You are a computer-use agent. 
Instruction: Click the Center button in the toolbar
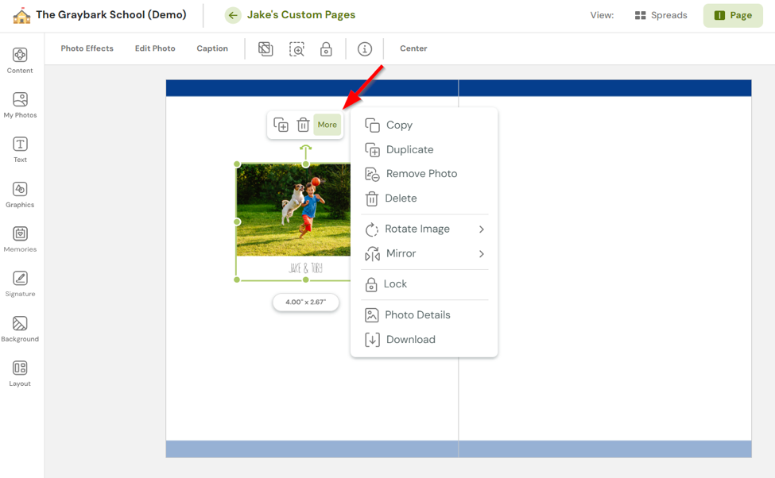pyautogui.click(x=413, y=48)
